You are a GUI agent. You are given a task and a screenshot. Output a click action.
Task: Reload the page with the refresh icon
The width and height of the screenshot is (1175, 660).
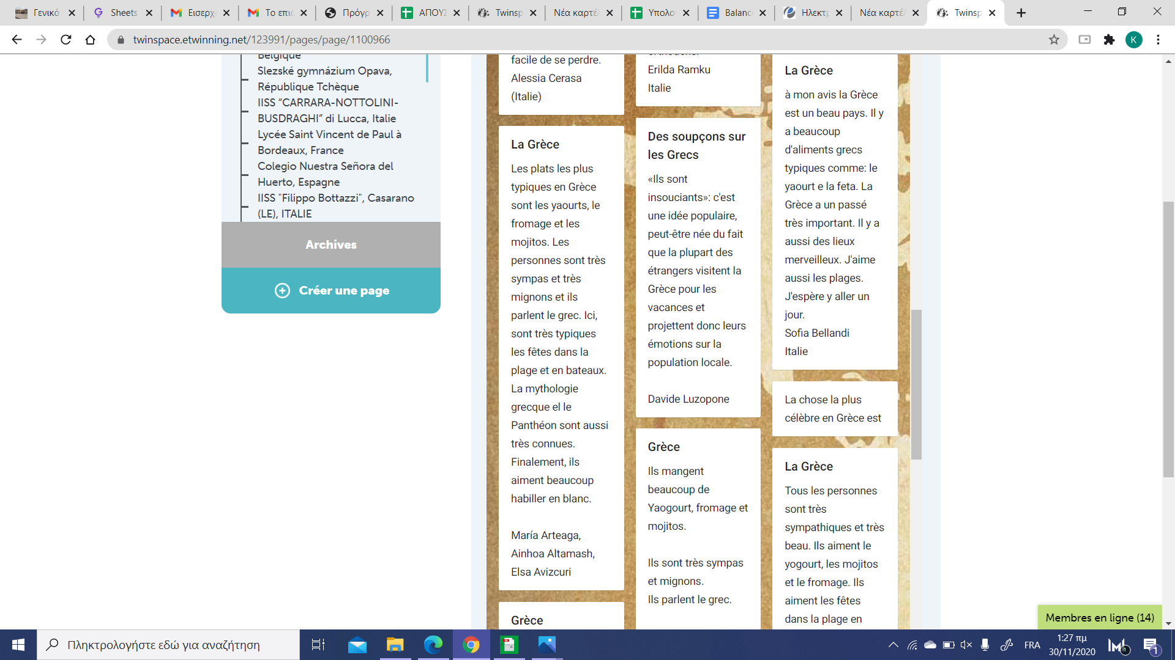(66, 40)
